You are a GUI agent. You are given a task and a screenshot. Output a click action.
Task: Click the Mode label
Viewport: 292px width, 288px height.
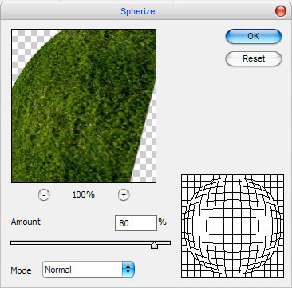[x=21, y=270]
